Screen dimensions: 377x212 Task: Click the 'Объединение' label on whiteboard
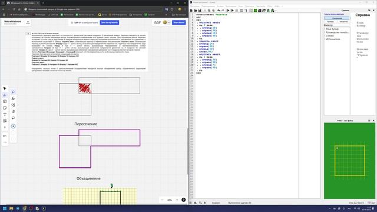tap(88, 178)
